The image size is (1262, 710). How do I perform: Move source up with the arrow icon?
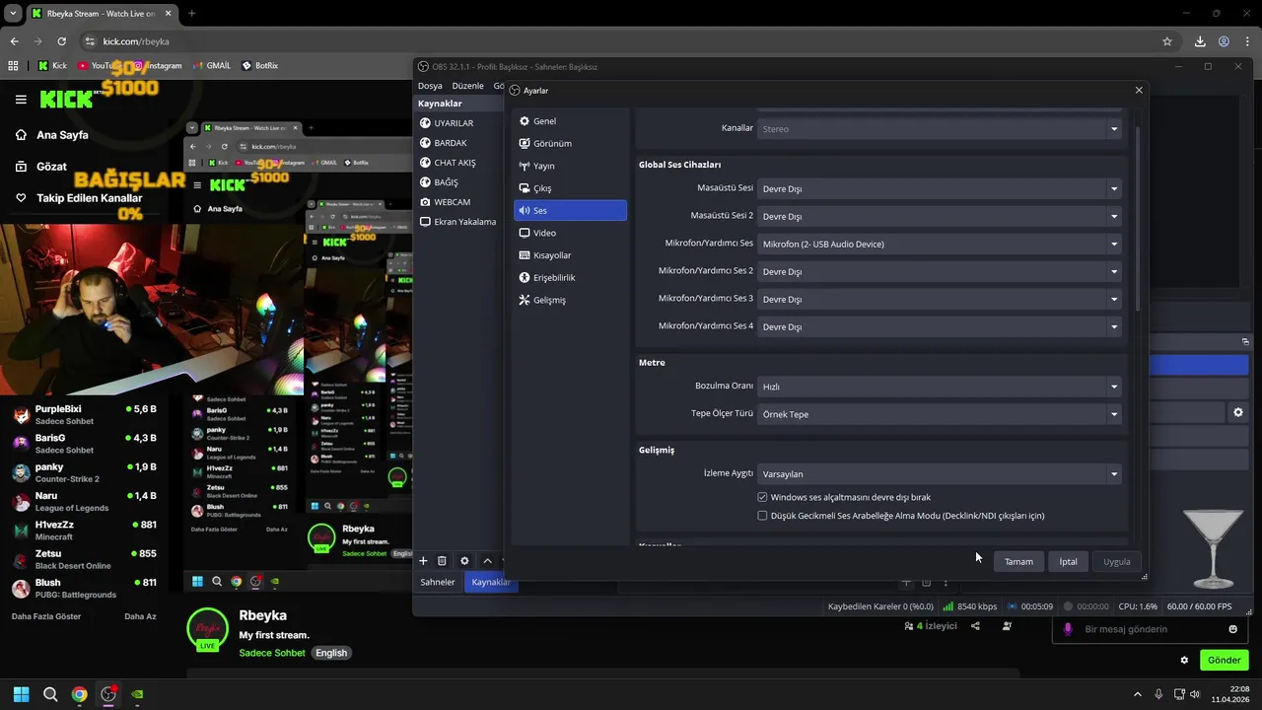(487, 560)
